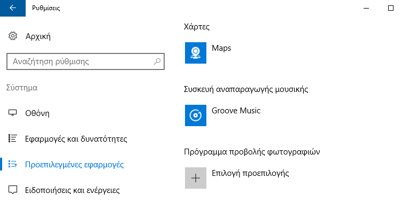
Task: Choose Επιλογή προεπιλογής for photo viewer
Action: (x=250, y=173)
